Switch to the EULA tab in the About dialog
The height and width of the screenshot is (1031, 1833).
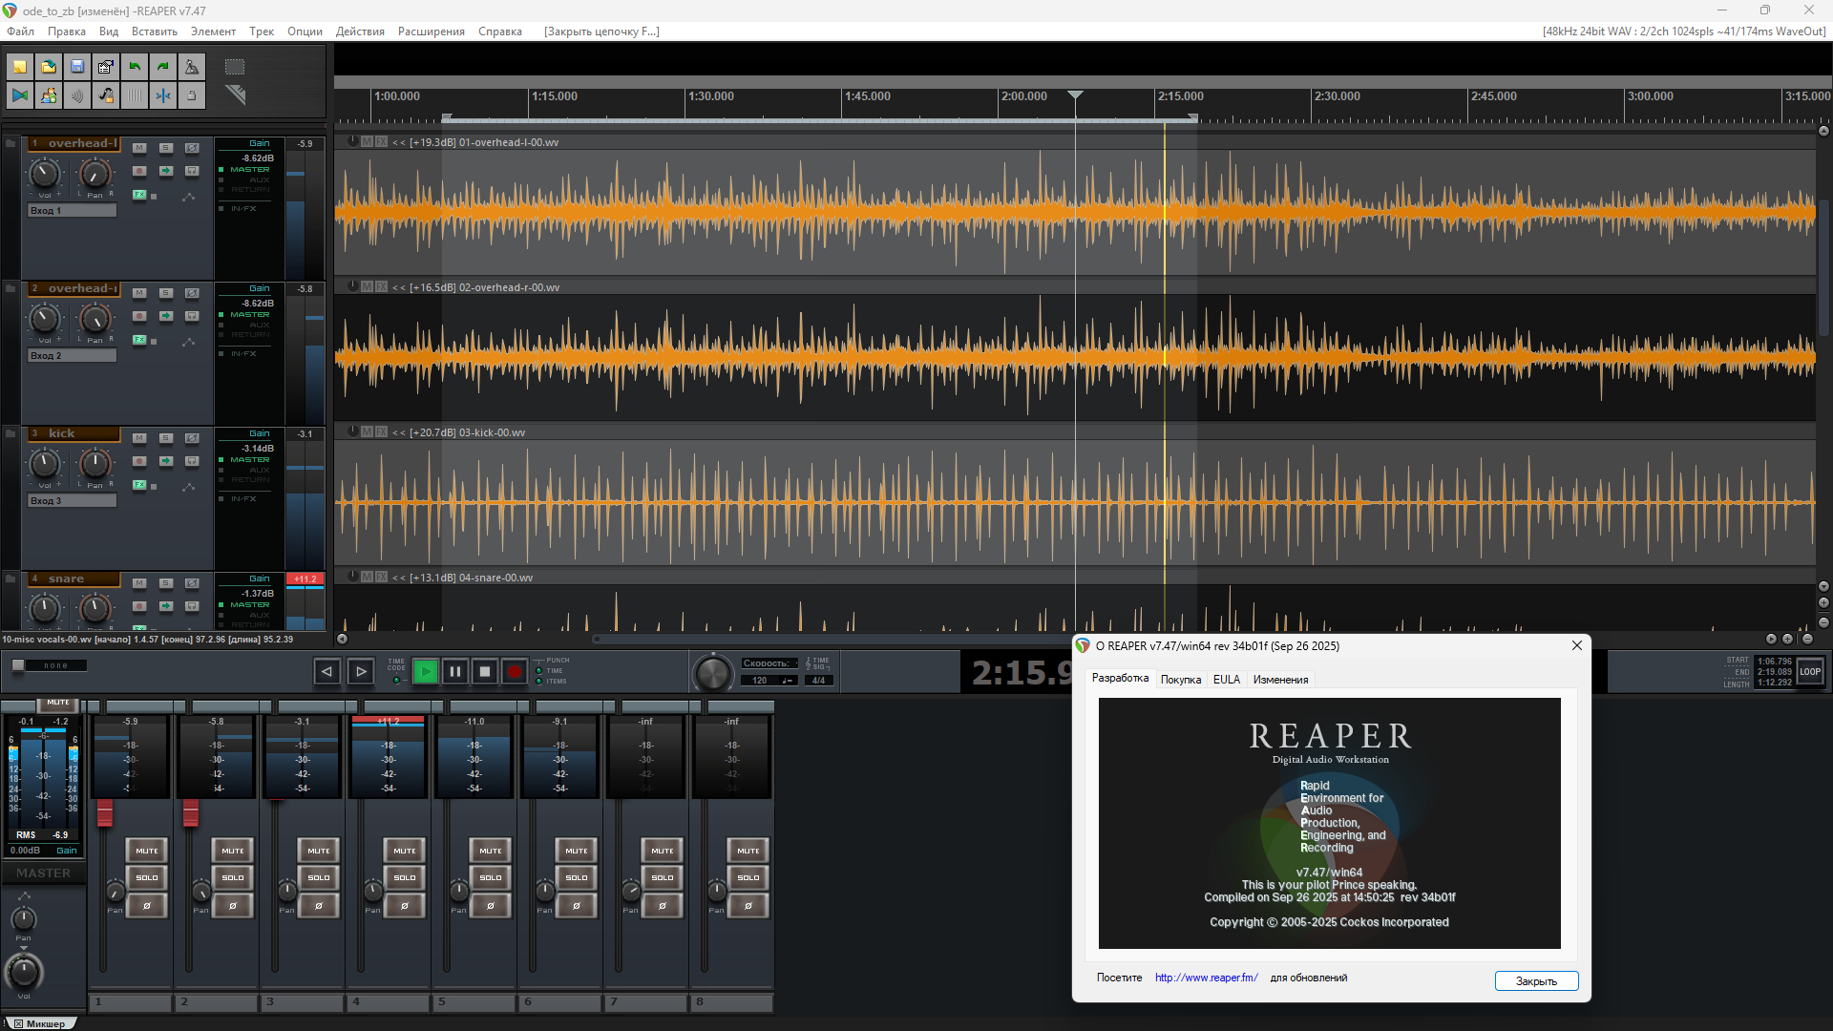(1226, 680)
